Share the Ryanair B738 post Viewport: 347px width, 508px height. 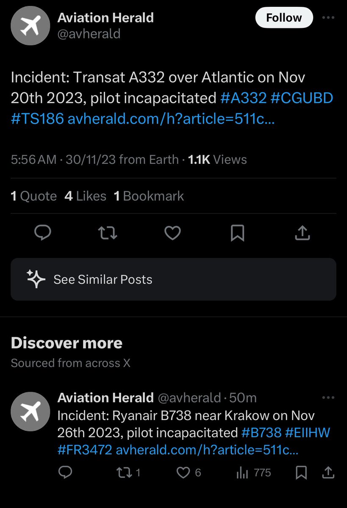(x=328, y=472)
